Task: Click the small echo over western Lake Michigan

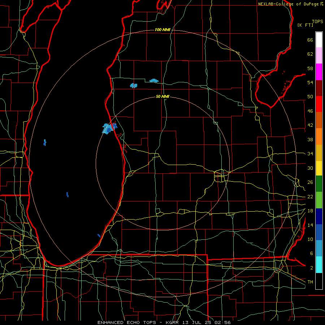Action: [x=45, y=142]
